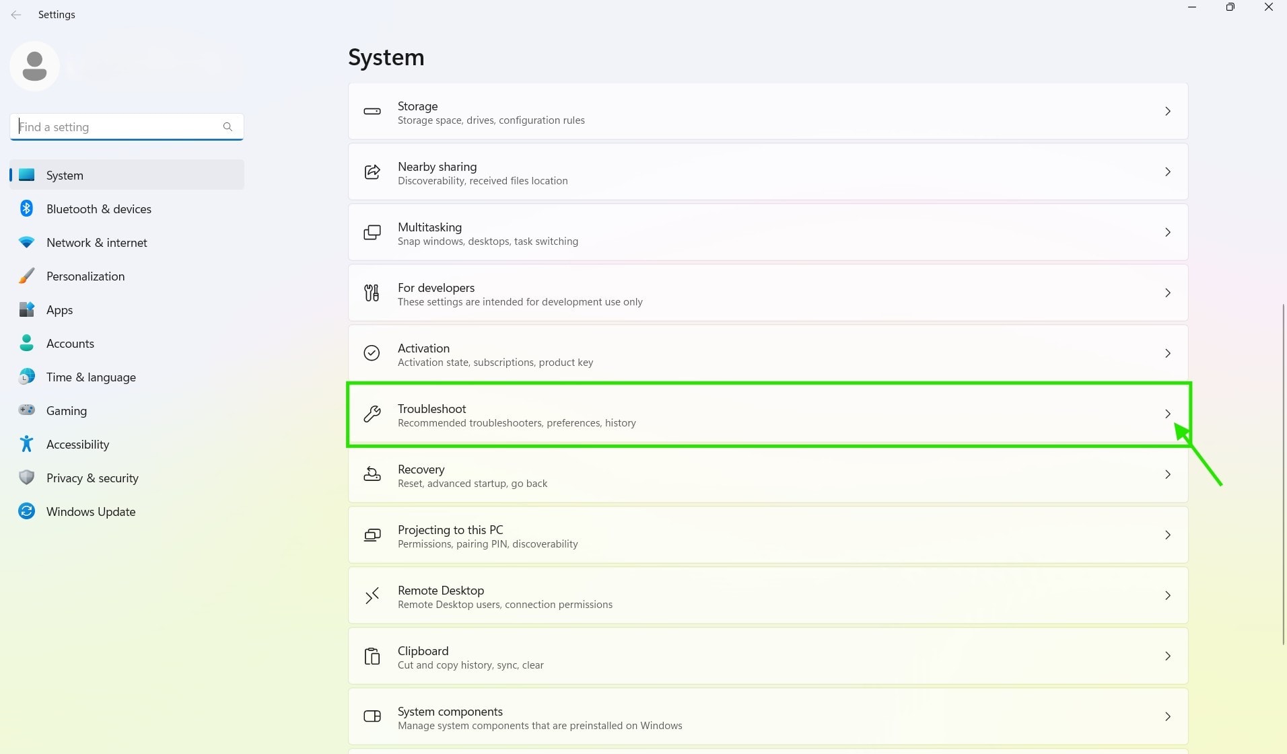
Task: Click the Accounts person icon
Action: pos(26,343)
